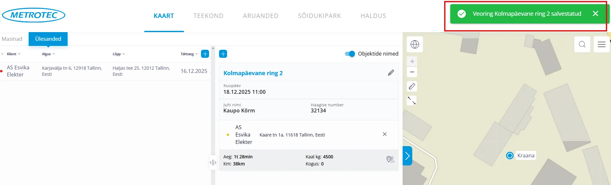
Task: Click the panel resize splitter handle
Action: (213, 163)
